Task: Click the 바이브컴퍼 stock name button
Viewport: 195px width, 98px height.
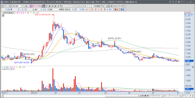Action: 37,6
